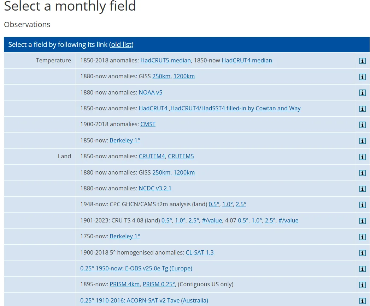Open HadCRUT4/HadSST4 filled-in by Cowtan and Way
This screenshot has height=306, width=370.
click(x=235, y=108)
